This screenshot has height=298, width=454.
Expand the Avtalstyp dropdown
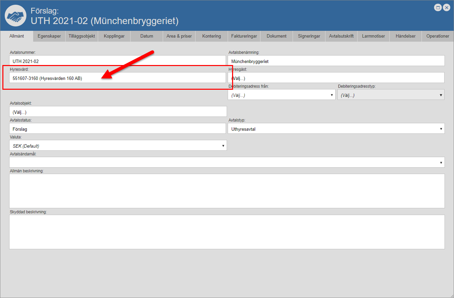point(336,129)
